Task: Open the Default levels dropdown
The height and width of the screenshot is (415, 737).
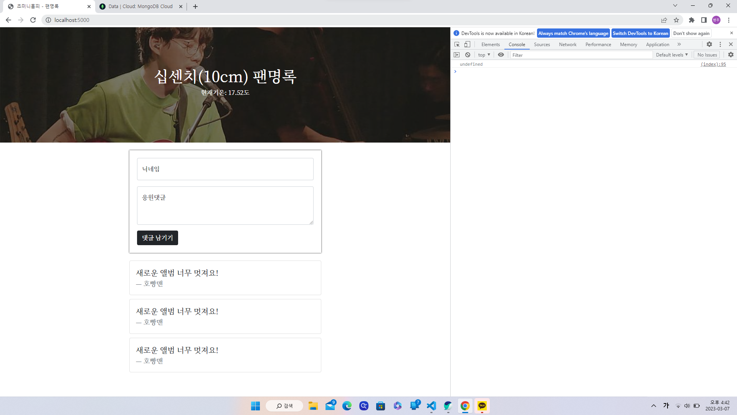Action: [x=672, y=55]
